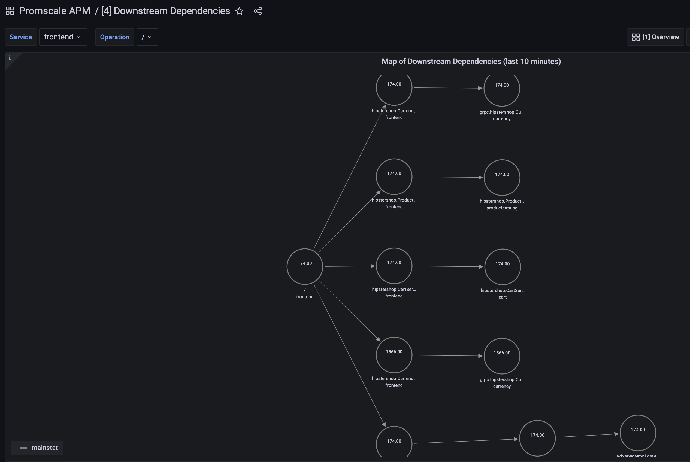This screenshot has height=462, width=690.
Task: Open the Service frontend dropdown
Action: tap(63, 37)
